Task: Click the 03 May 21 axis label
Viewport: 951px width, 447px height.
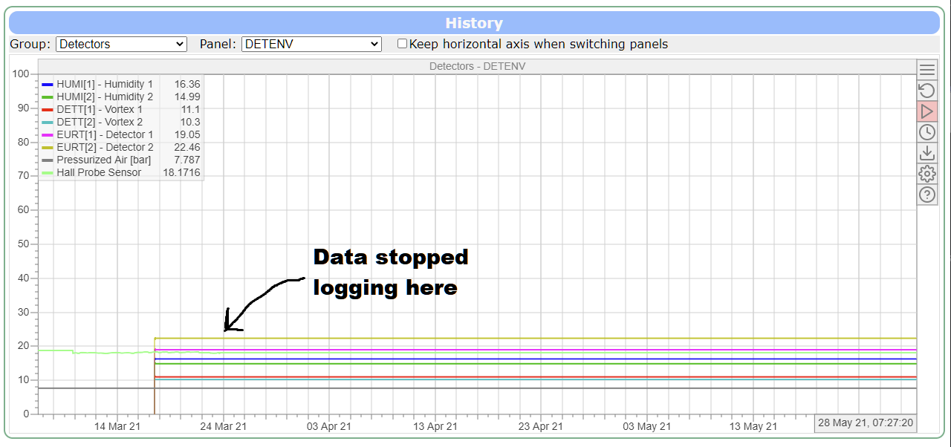Action: [647, 426]
